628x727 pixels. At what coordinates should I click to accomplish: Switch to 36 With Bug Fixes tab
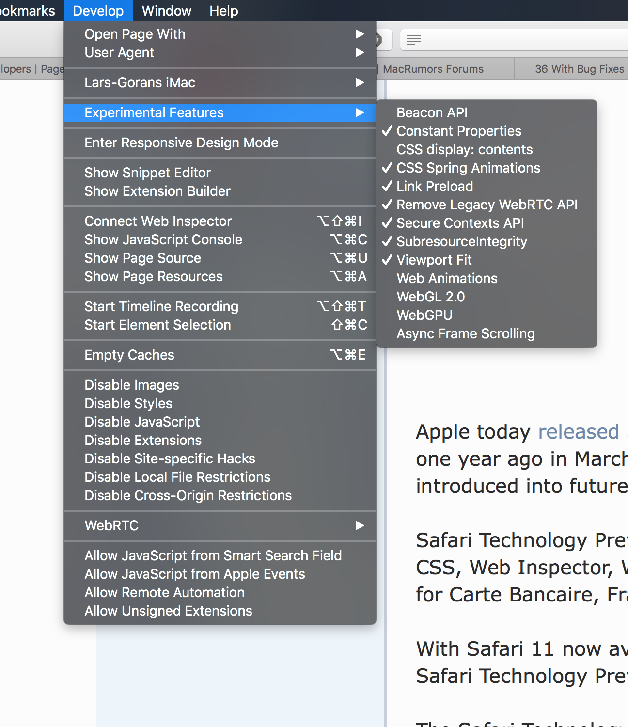(571, 69)
